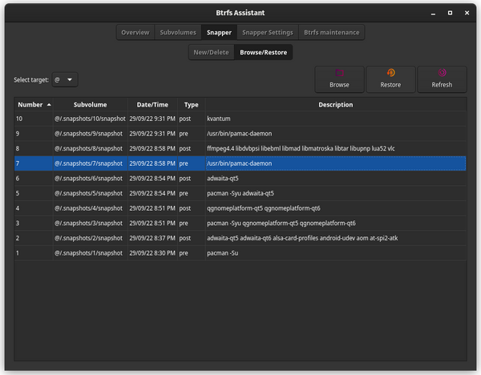Toggle sort arrow on Number column
Image resolution: width=481 pixels, height=375 pixels.
[x=49, y=104]
